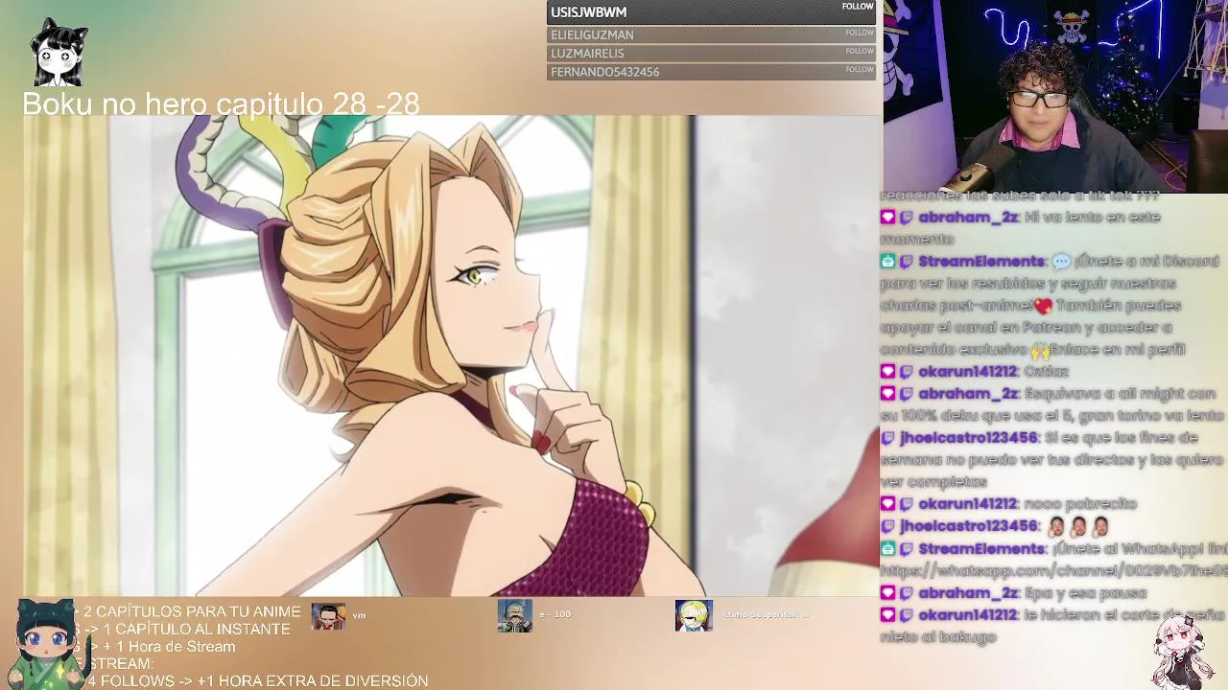
Task: Click 'abraham_2z' name on 'Epa y esa pausa'
Action: (x=968, y=593)
